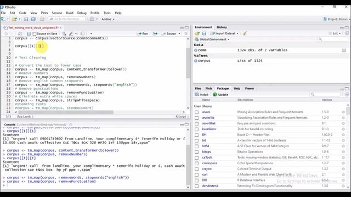Click the Packages search field
351x197 pixels.
[x=325, y=95]
